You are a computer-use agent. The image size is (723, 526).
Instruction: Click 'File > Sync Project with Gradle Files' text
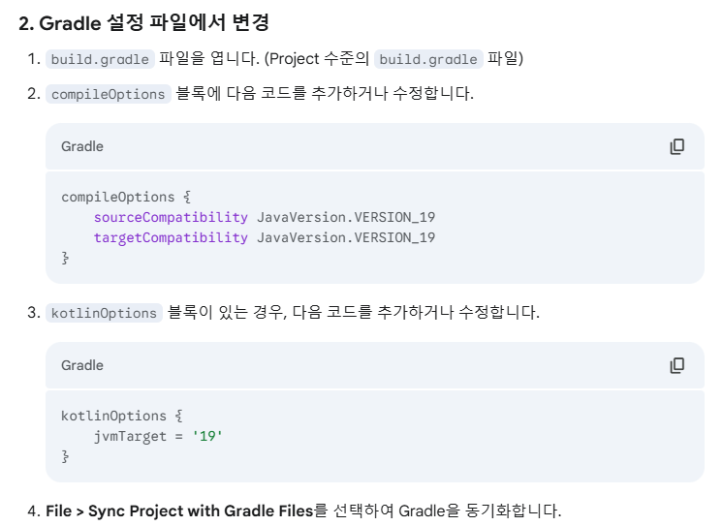click(179, 511)
